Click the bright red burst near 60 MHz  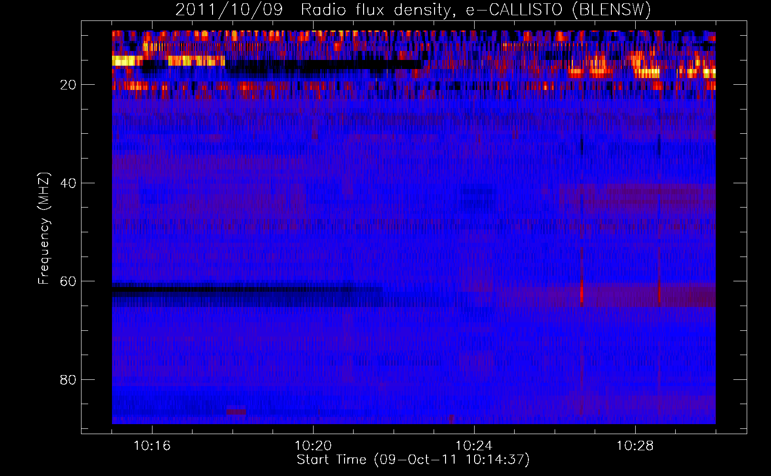(582, 290)
